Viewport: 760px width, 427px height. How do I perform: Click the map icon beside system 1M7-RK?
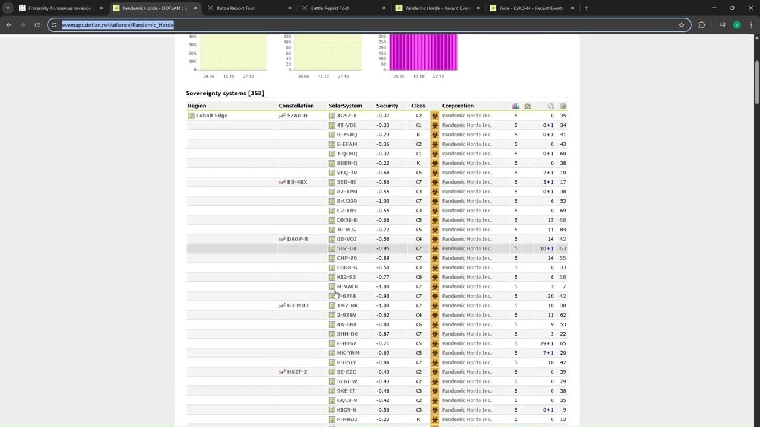(332, 305)
